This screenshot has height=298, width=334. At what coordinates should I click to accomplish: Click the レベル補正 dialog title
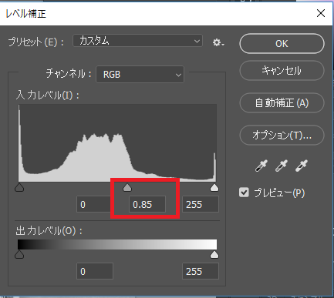(25, 13)
